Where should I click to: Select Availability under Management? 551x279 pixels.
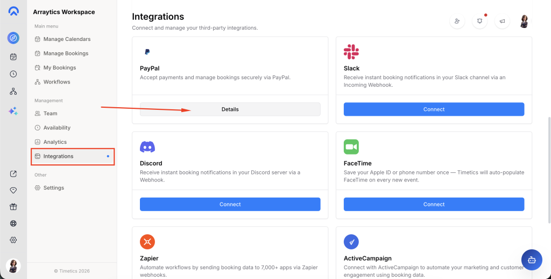pyautogui.click(x=56, y=128)
